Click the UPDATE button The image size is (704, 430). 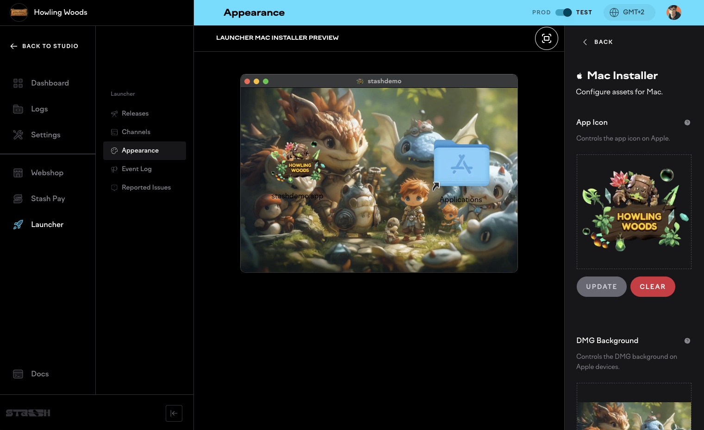pos(601,287)
